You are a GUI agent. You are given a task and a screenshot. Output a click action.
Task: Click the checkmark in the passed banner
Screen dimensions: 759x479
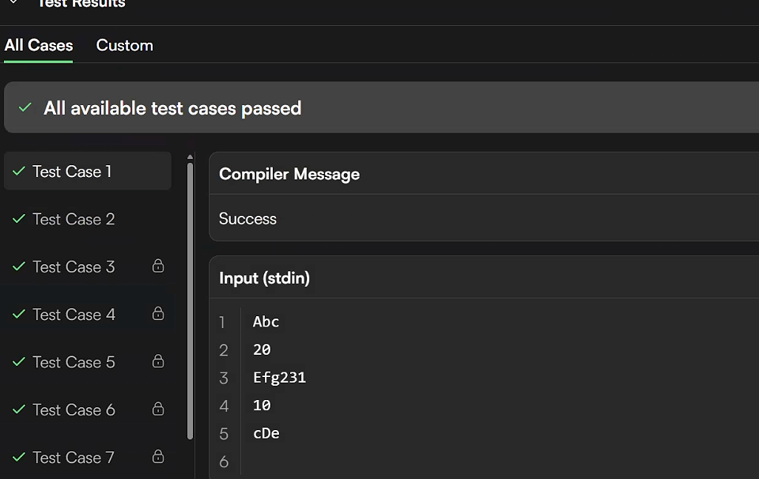[25, 107]
